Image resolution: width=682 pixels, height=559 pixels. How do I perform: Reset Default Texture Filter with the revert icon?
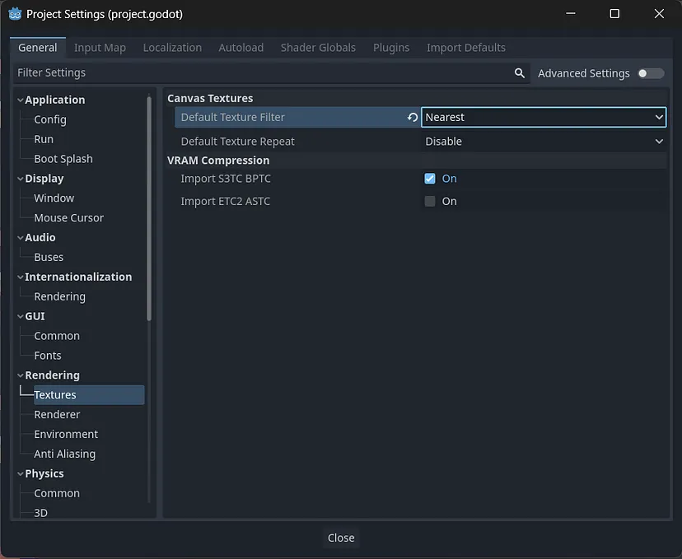tap(413, 118)
